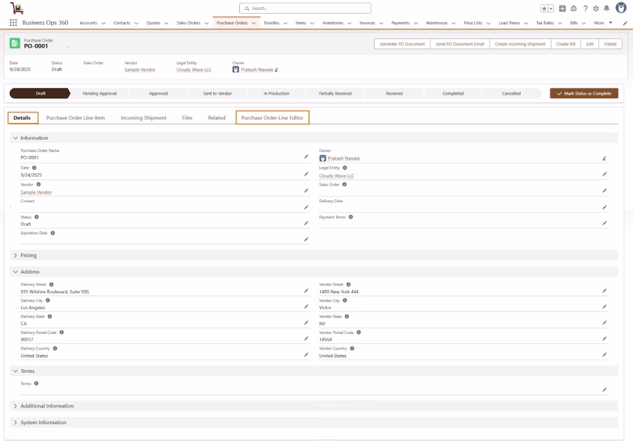Click into the global Search box
This screenshot has height=444, width=633.
click(x=306, y=9)
